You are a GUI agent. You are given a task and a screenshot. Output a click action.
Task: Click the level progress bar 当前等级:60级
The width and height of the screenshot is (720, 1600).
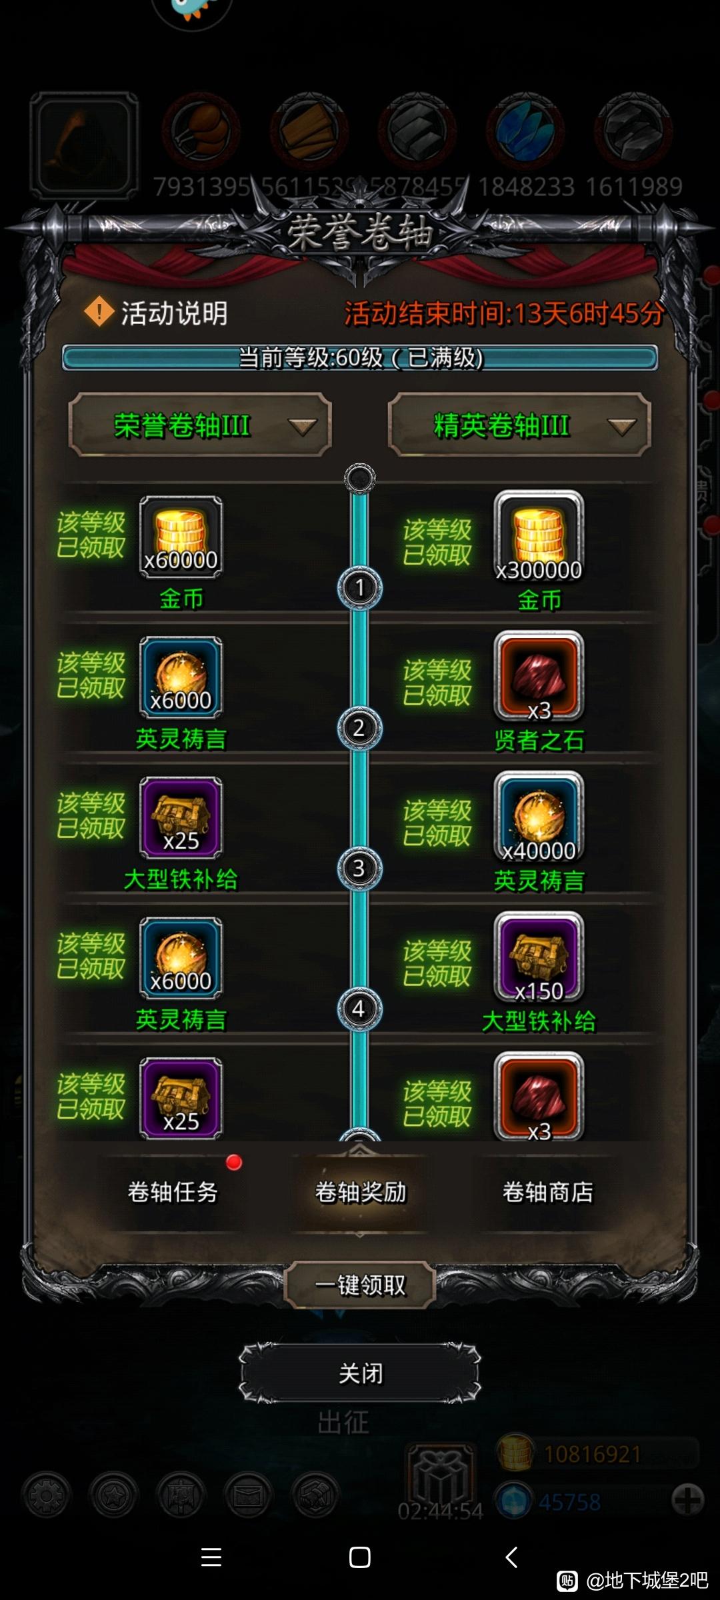tap(360, 357)
